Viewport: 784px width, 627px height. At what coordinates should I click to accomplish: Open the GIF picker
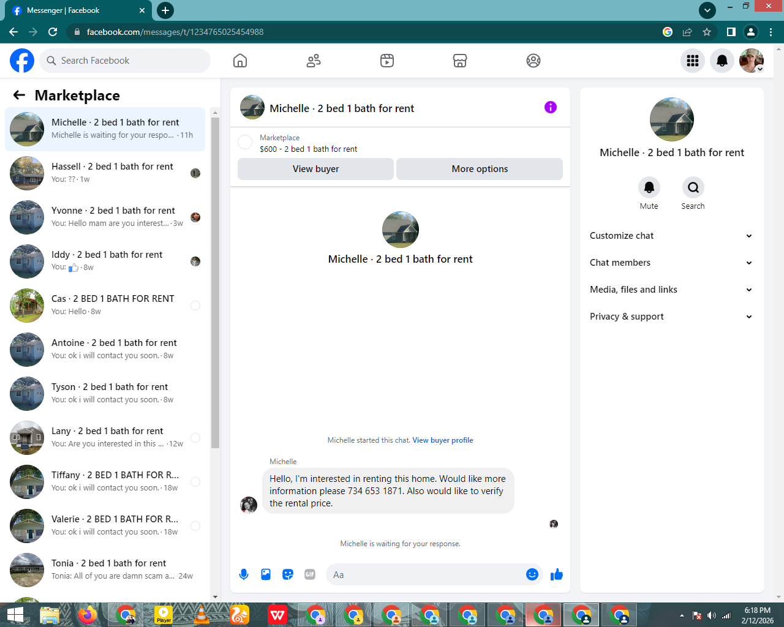point(310,574)
